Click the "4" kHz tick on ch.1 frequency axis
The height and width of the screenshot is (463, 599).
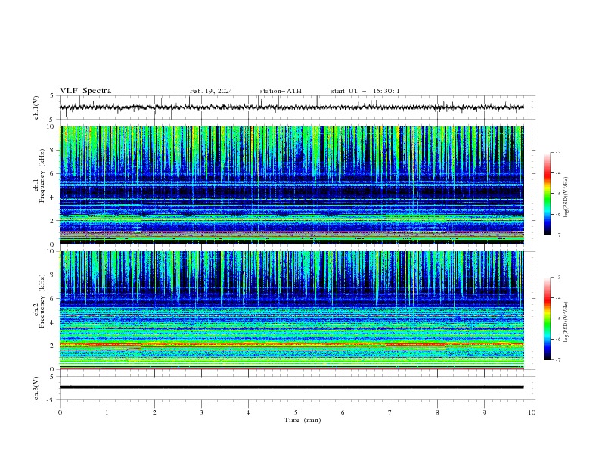tap(52, 197)
